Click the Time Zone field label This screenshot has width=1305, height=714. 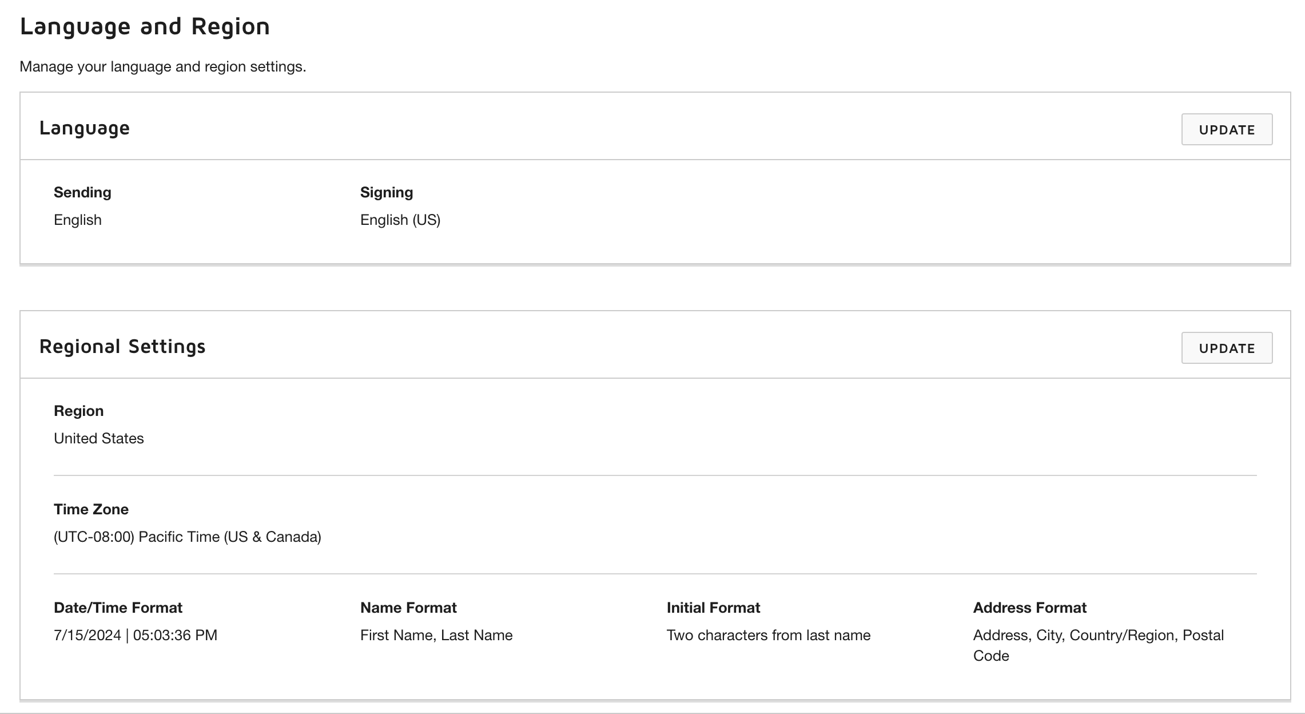coord(91,509)
